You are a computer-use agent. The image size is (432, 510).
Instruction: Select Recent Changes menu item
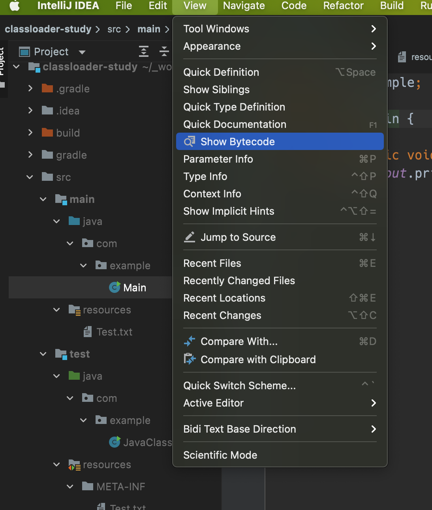pyautogui.click(x=280, y=315)
